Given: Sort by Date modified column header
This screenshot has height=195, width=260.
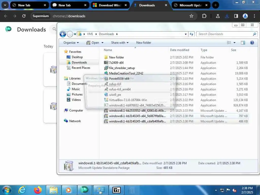Looking at the screenshot, I should [x=180, y=50].
